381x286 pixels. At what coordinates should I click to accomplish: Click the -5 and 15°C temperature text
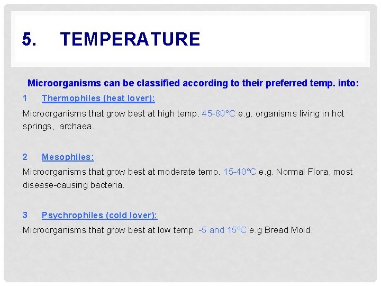(223, 230)
